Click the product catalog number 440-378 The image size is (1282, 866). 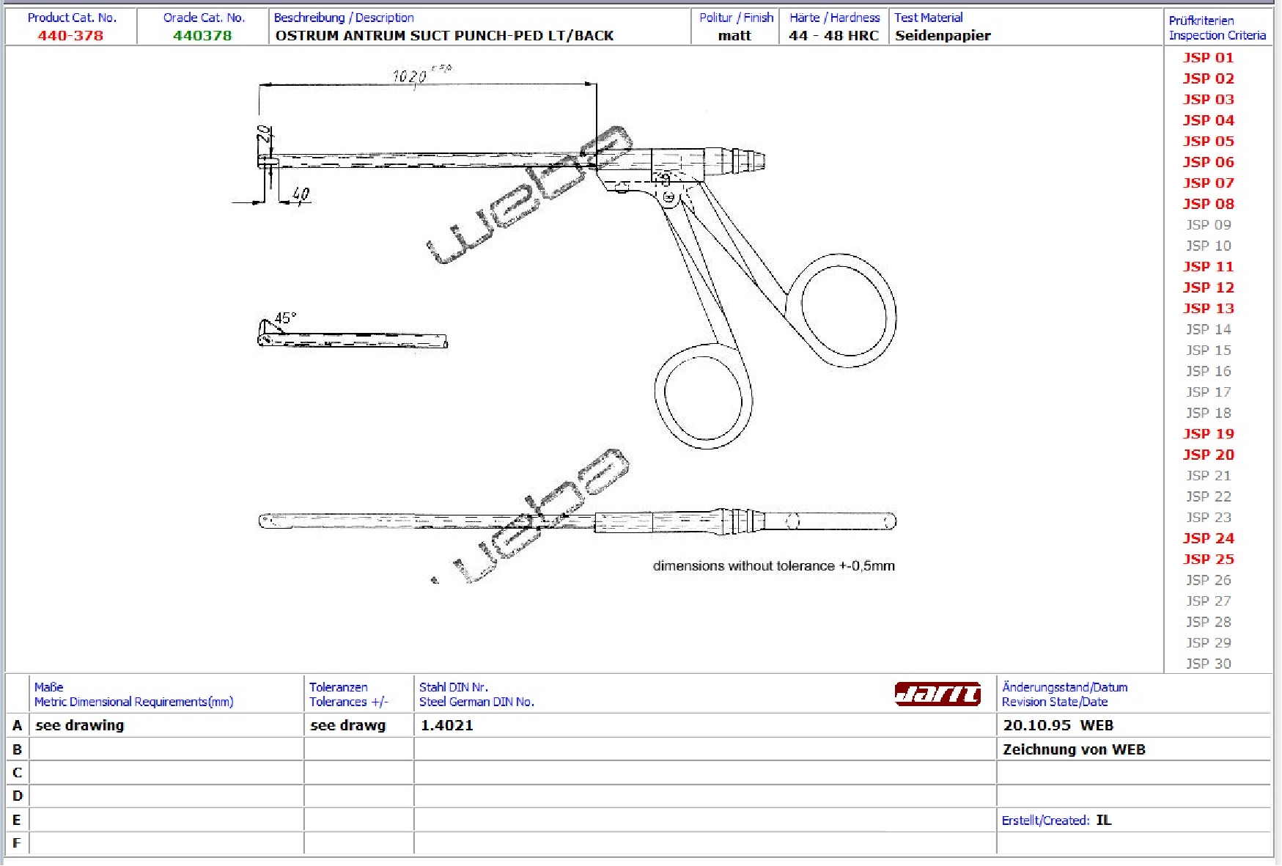pos(70,36)
